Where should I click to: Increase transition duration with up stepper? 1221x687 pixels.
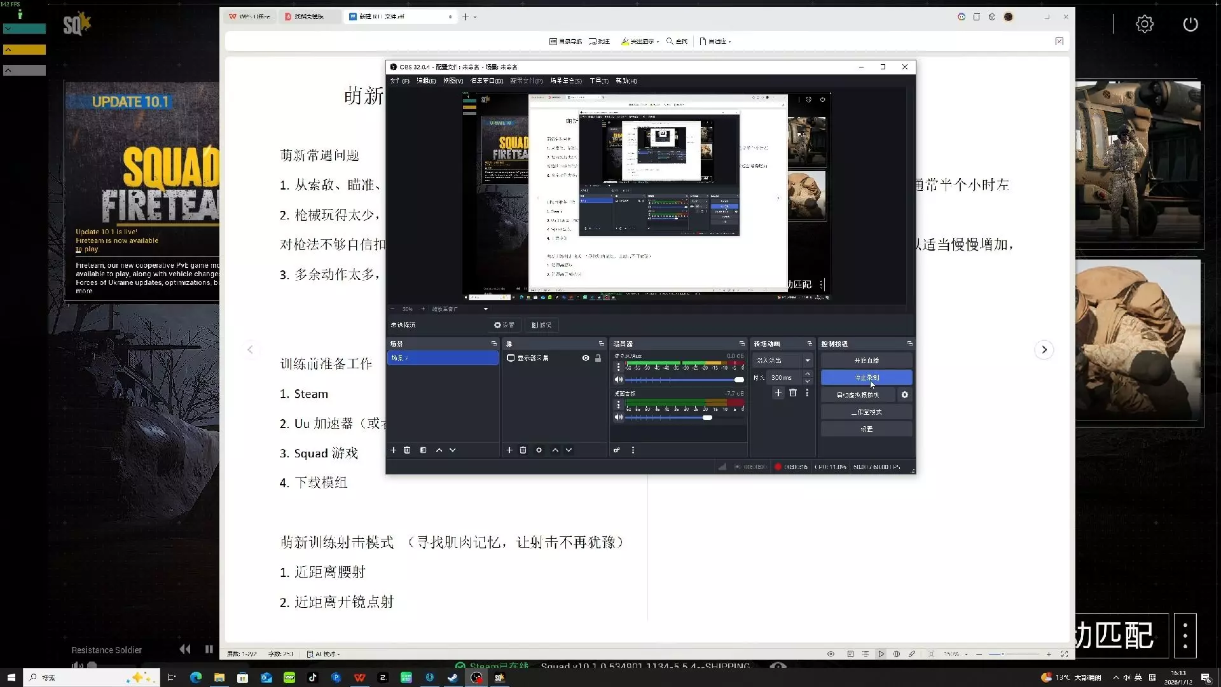point(808,374)
